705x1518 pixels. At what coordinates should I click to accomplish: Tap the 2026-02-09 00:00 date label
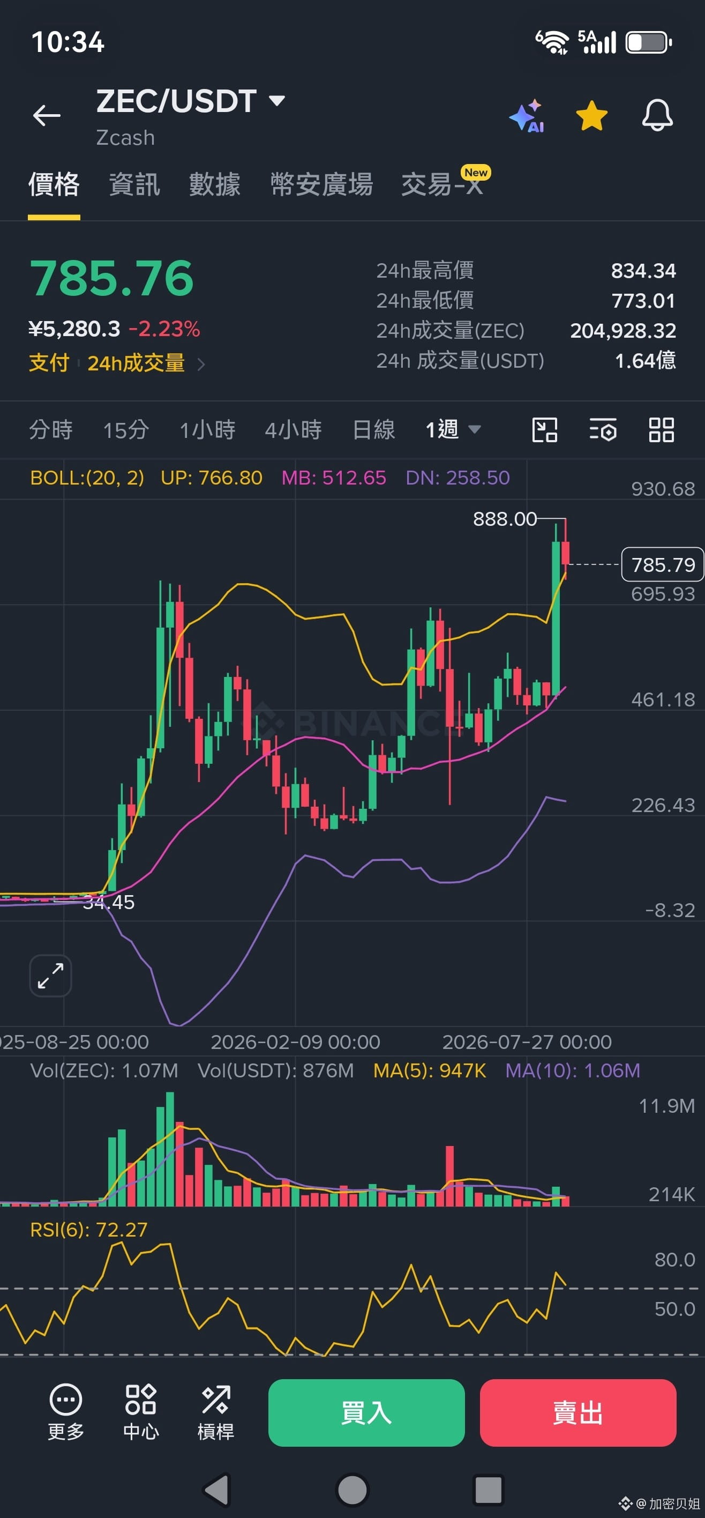click(x=295, y=1042)
